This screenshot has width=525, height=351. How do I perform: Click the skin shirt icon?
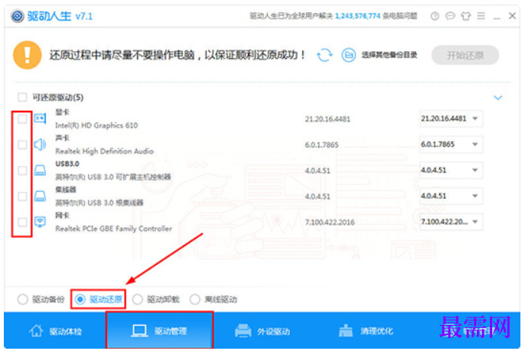click(465, 16)
